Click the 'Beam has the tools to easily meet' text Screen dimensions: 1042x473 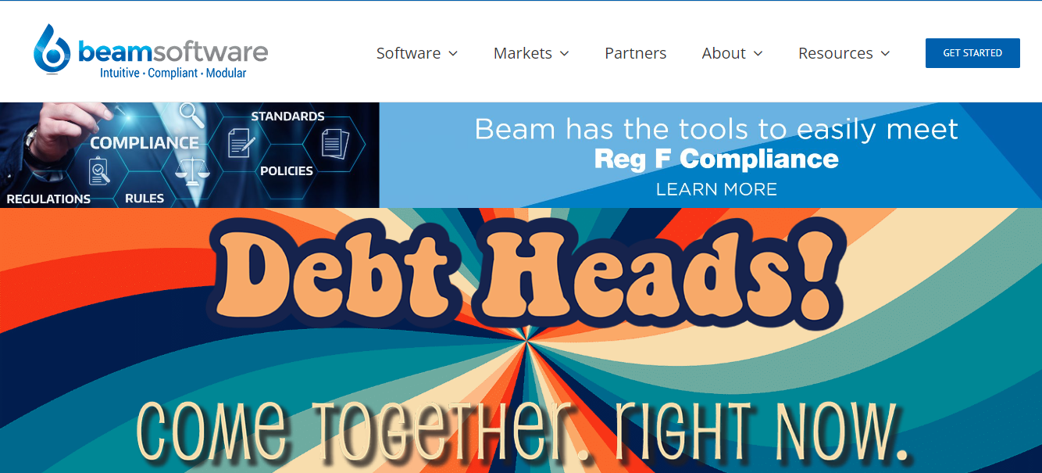click(x=716, y=128)
